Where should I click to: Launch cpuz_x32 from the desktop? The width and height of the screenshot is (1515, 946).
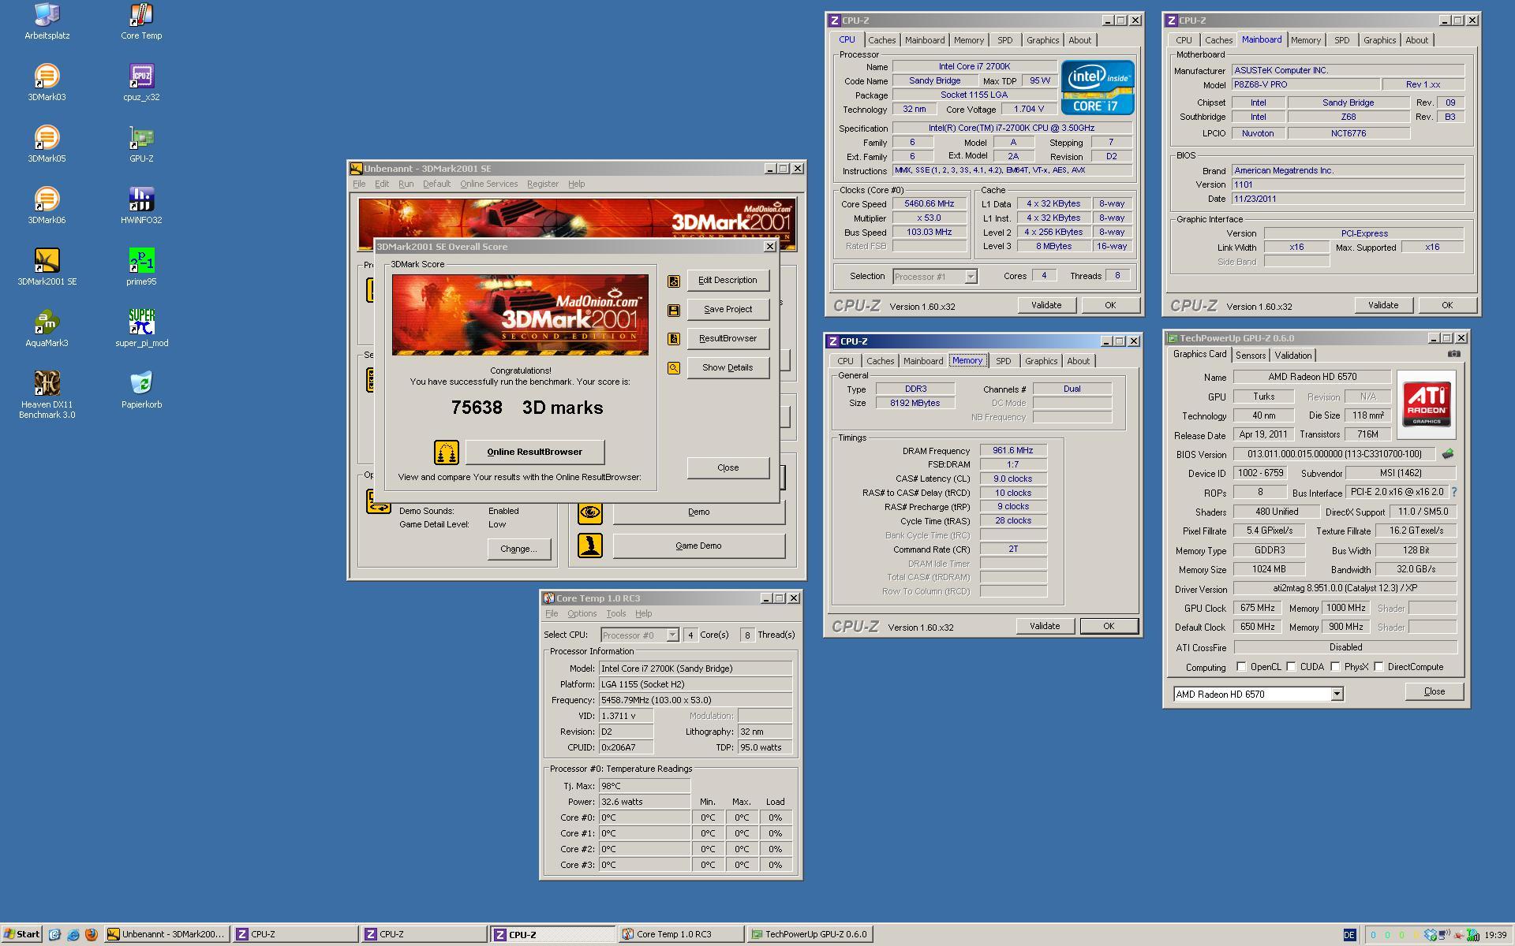click(x=141, y=83)
